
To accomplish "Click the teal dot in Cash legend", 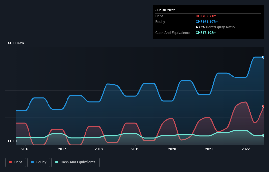I will [57, 162].
